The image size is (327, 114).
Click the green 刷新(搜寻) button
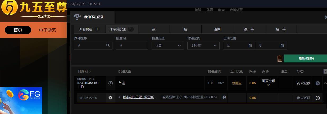(306, 58)
